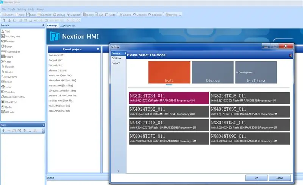
Task: Select model NX4832T035_011
Action: click(250, 112)
